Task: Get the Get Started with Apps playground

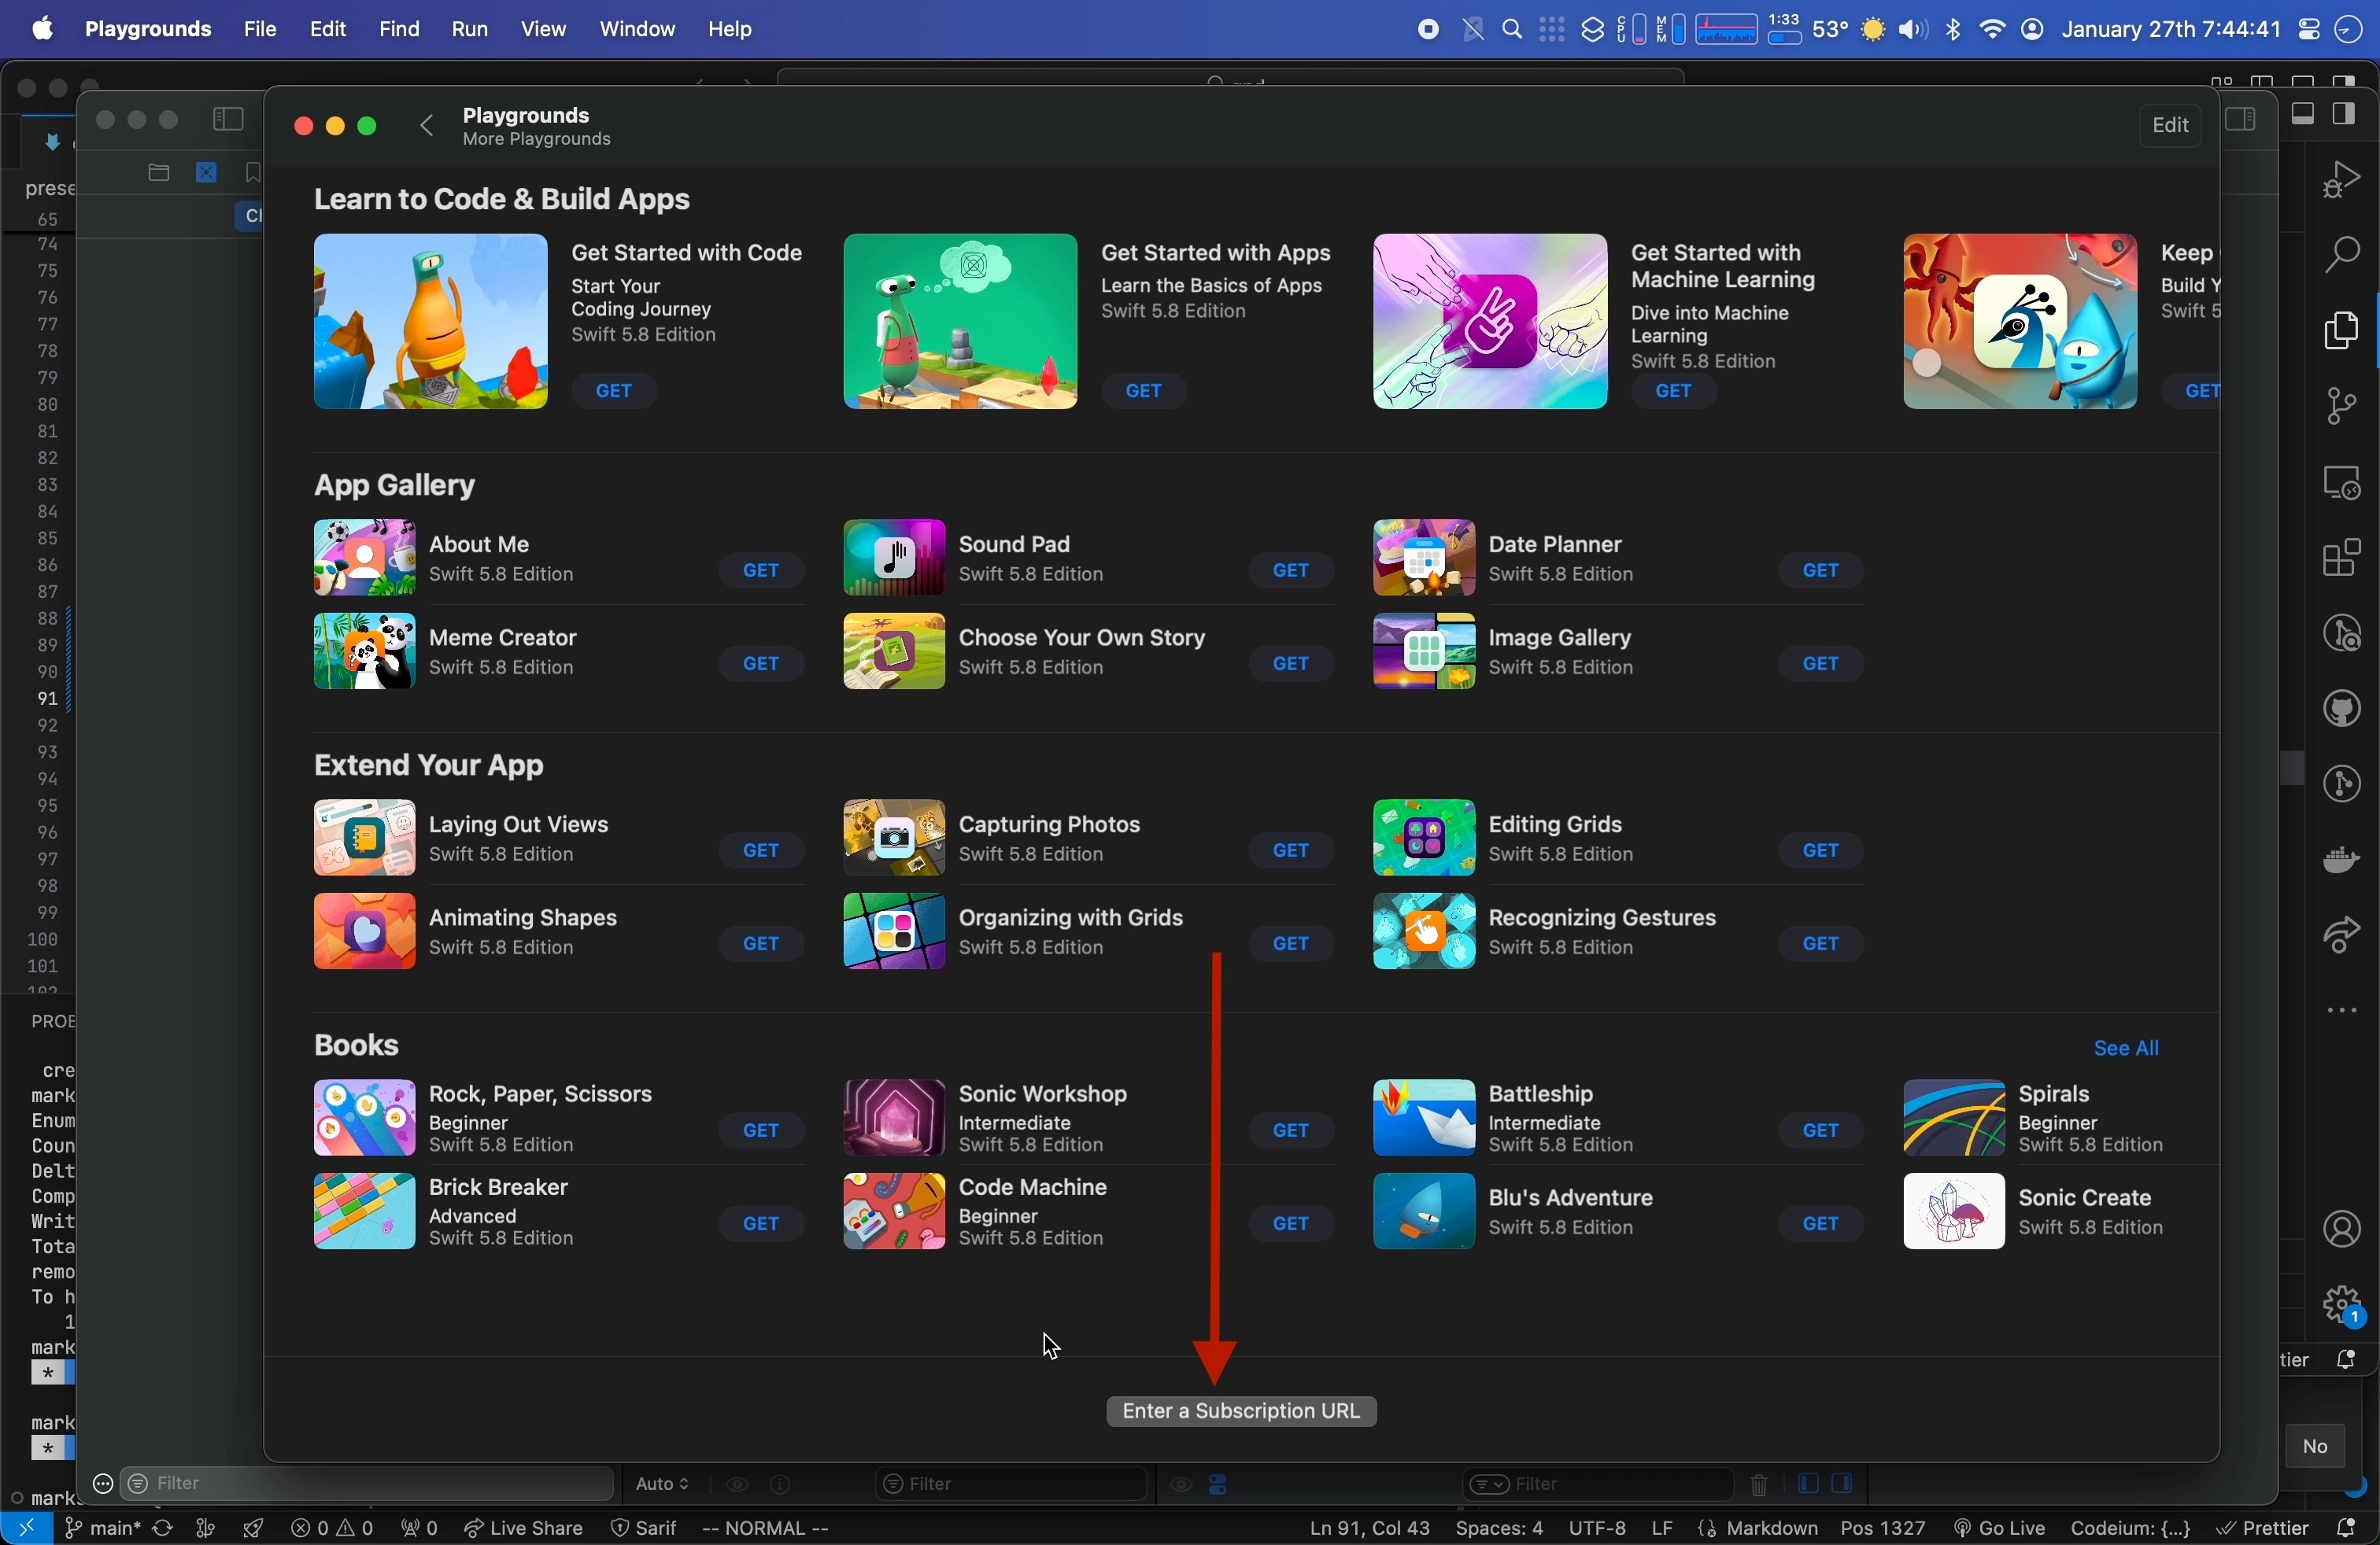Action: [1146, 392]
